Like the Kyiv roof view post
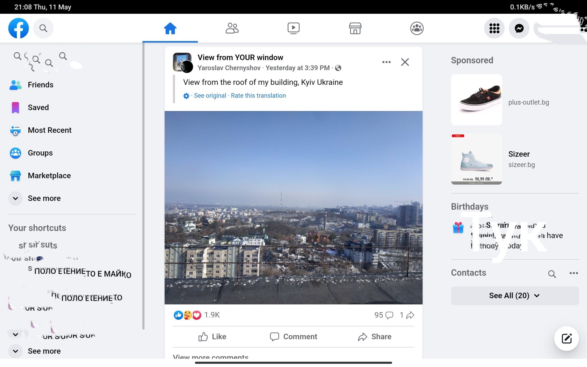This screenshot has height=367, width=587. coord(212,337)
